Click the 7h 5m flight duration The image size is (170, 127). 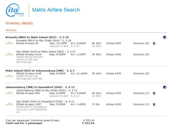coord(96,104)
